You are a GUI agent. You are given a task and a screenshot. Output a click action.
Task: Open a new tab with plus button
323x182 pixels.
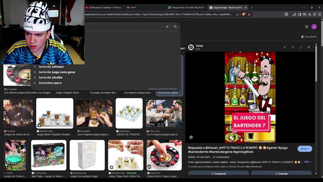point(252,8)
